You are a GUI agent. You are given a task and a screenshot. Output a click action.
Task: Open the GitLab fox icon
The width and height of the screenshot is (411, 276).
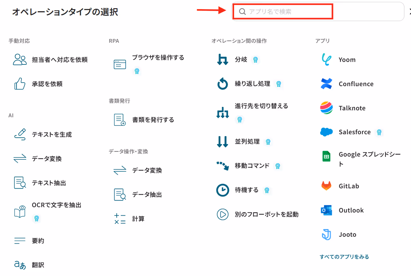(x=326, y=186)
